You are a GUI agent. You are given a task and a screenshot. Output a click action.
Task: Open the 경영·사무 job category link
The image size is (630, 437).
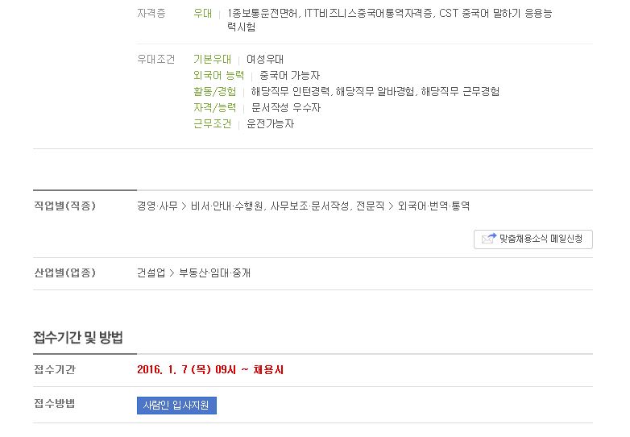coord(157,206)
